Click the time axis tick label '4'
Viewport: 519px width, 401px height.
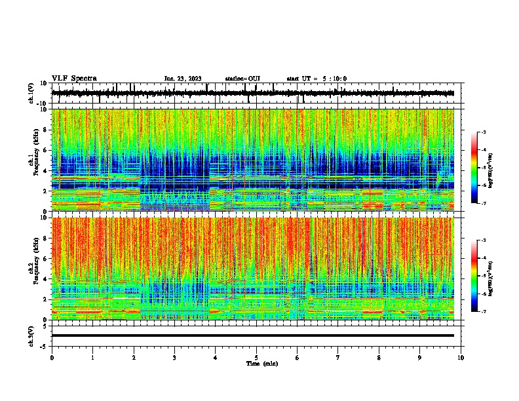[215, 358]
